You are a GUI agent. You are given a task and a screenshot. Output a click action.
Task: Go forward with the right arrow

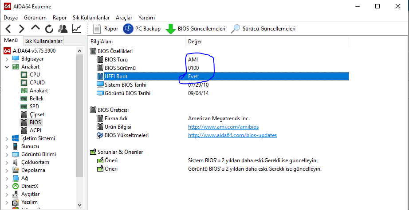[22, 29]
